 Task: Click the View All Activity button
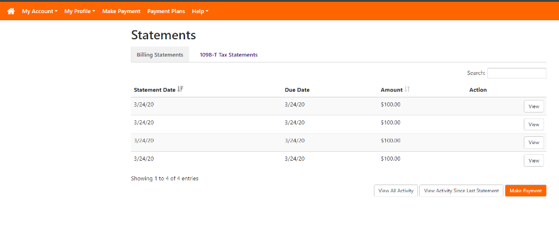[x=396, y=191]
